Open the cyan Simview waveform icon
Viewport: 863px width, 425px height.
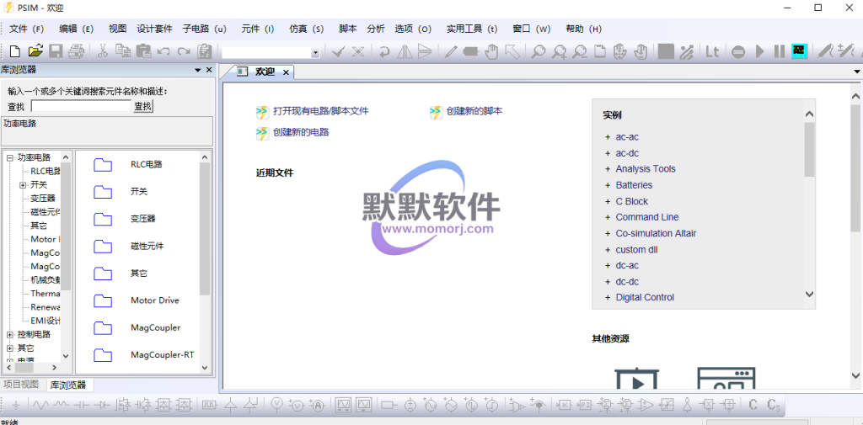coord(799,51)
